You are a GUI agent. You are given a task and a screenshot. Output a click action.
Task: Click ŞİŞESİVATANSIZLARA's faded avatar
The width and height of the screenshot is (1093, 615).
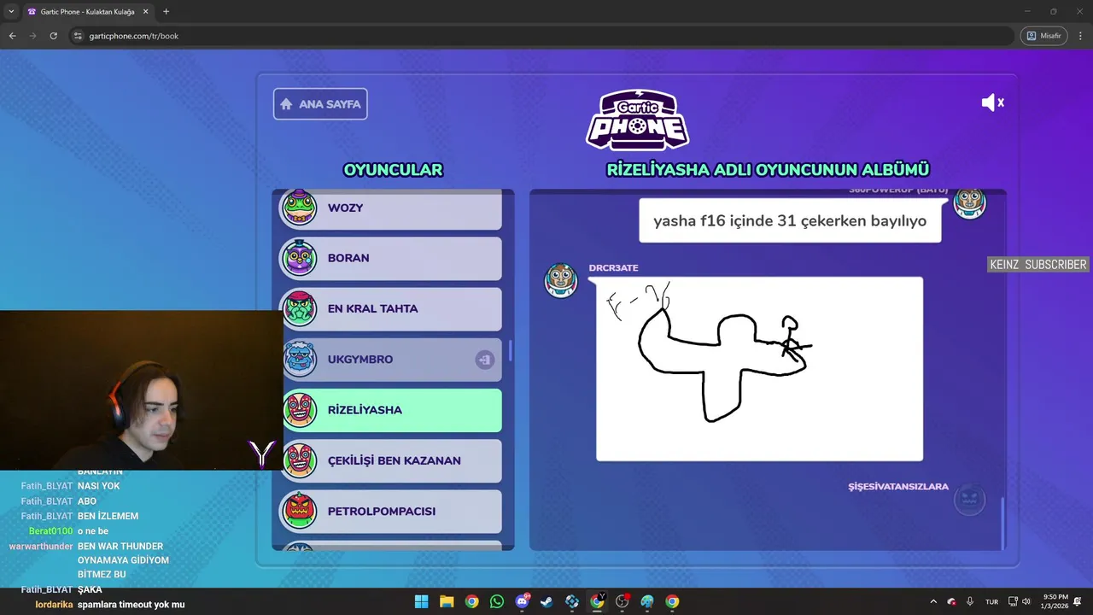(x=969, y=500)
